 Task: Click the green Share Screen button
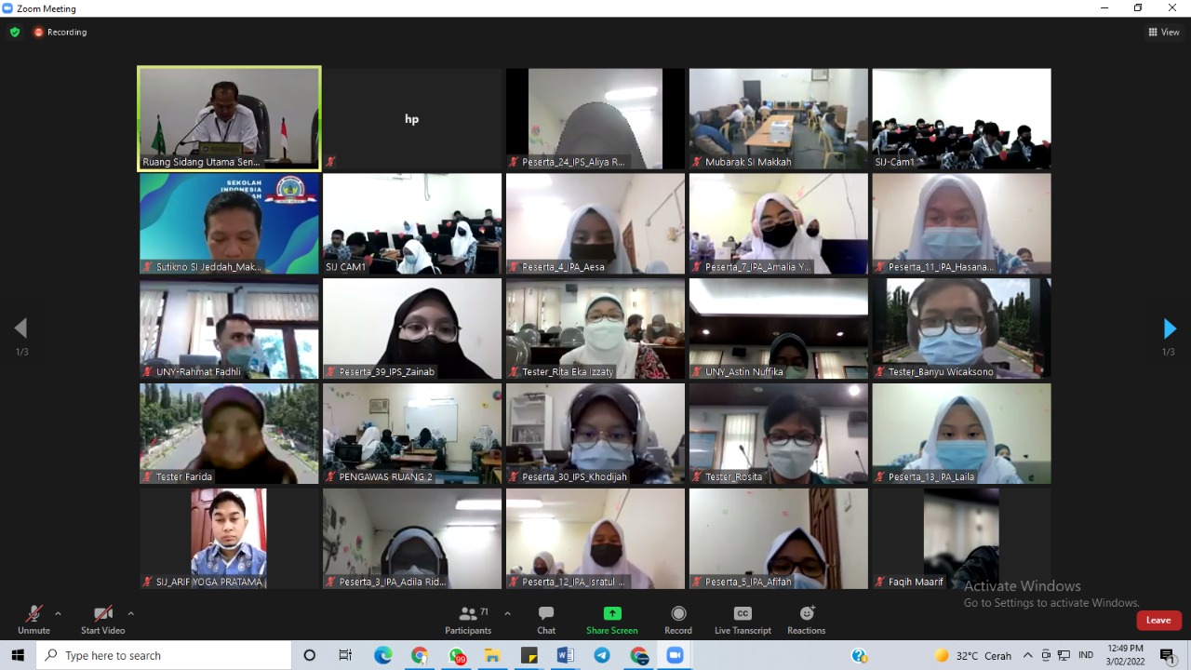pos(612,620)
